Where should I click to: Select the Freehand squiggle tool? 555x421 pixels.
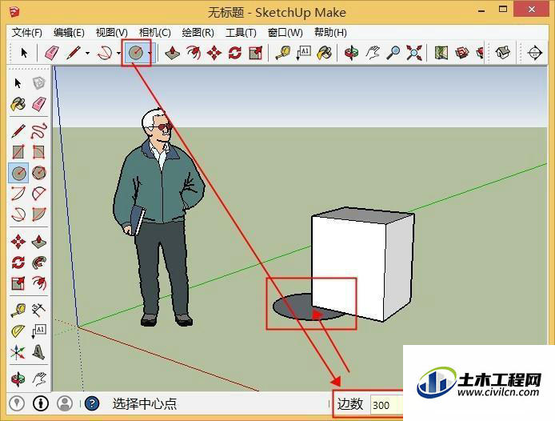pyautogui.click(x=39, y=130)
